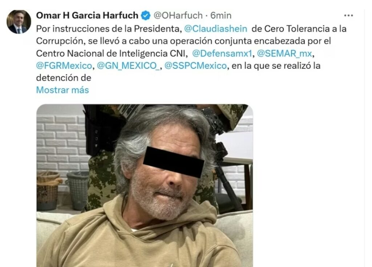The image size is (372, 267).
Task: Open the @Defensamx1 mention
Action: [222, 53]
